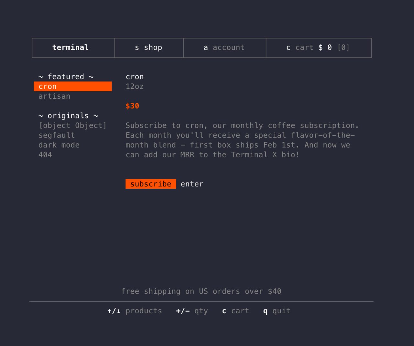This screenshot has width=414, height=346.
Task: Open the account tab
Action: (224, 48)
